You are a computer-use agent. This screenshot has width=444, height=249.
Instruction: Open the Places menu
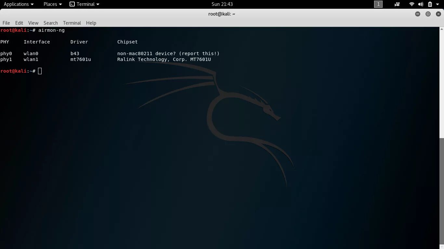(53, 4)
